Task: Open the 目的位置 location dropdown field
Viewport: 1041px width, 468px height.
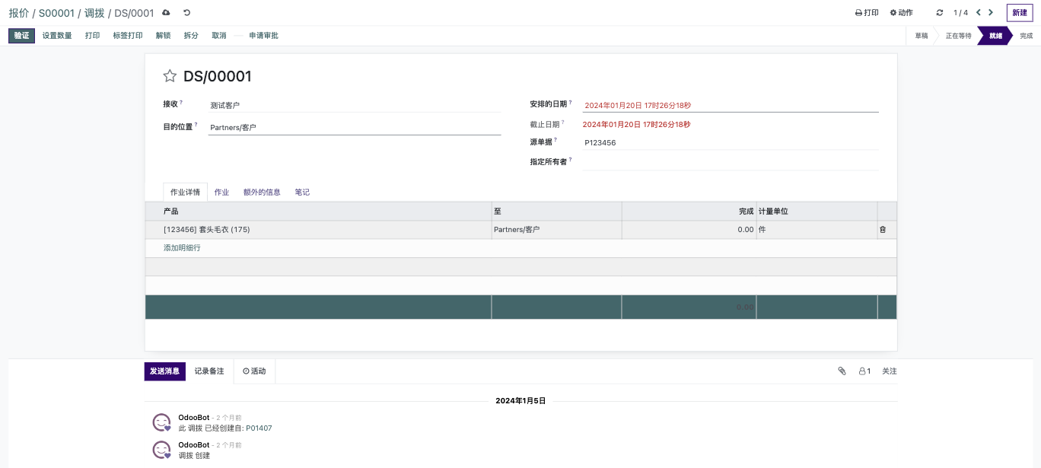Action: (x=354, y=128)
